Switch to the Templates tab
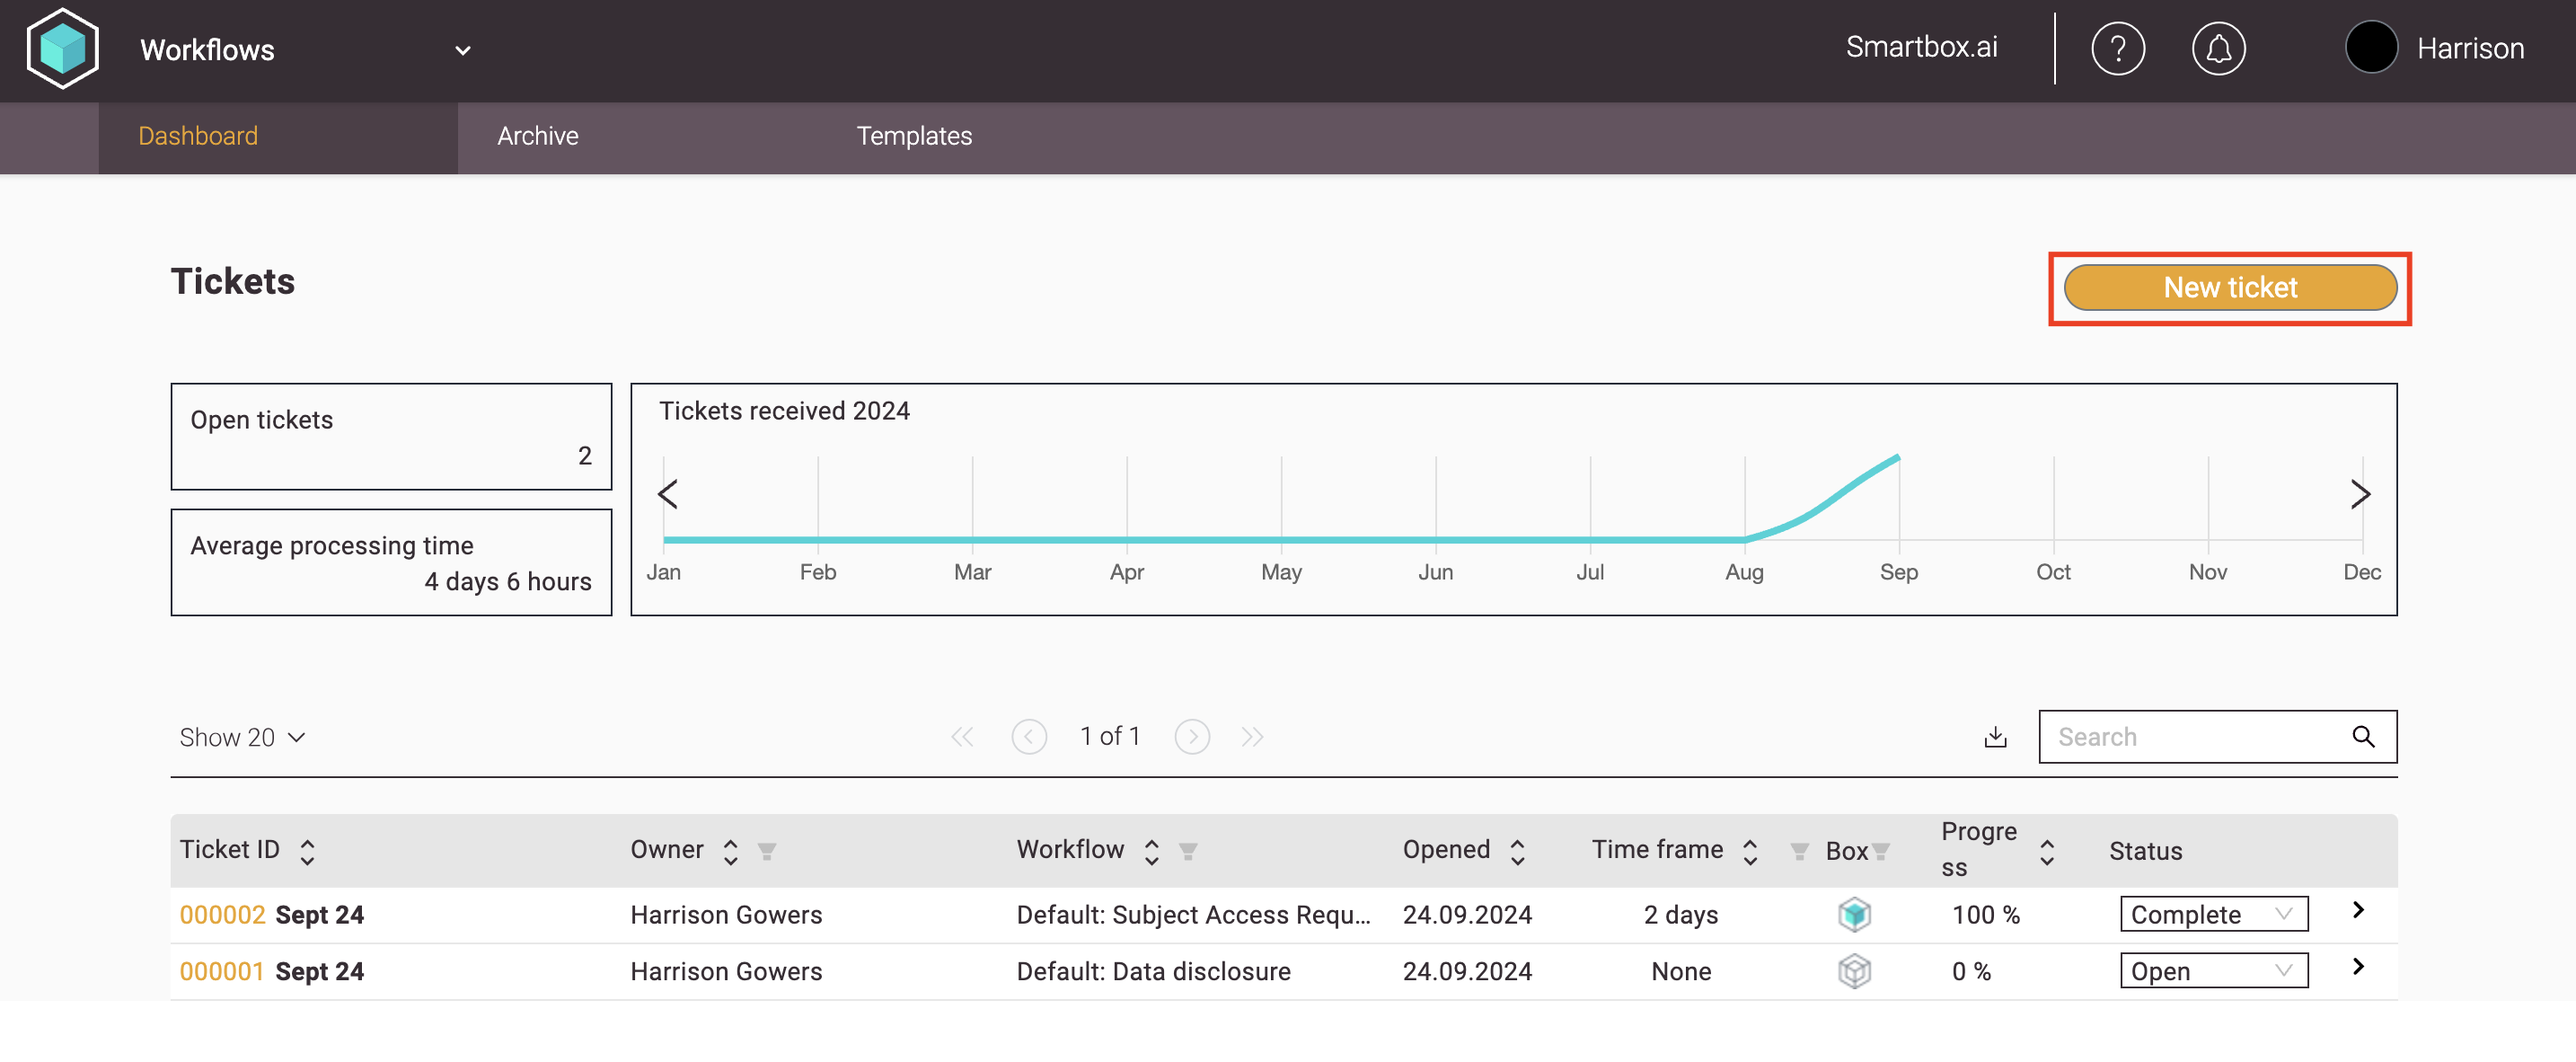 coord(913,136)
